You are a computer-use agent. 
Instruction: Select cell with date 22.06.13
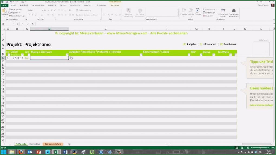coord(17,58)
